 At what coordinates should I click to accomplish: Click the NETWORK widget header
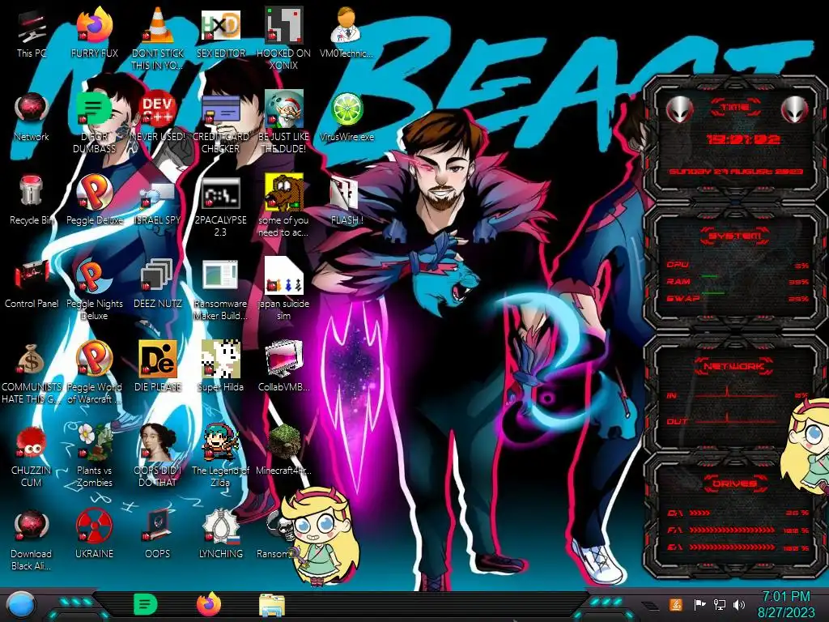tap(733, 366)
